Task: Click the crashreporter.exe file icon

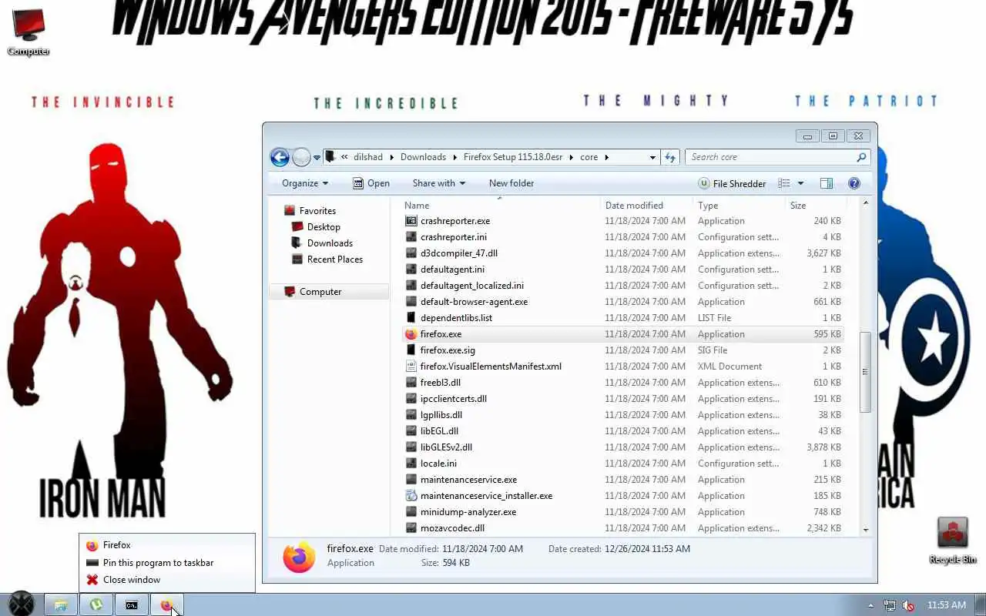Action: [x=411, y=221]
